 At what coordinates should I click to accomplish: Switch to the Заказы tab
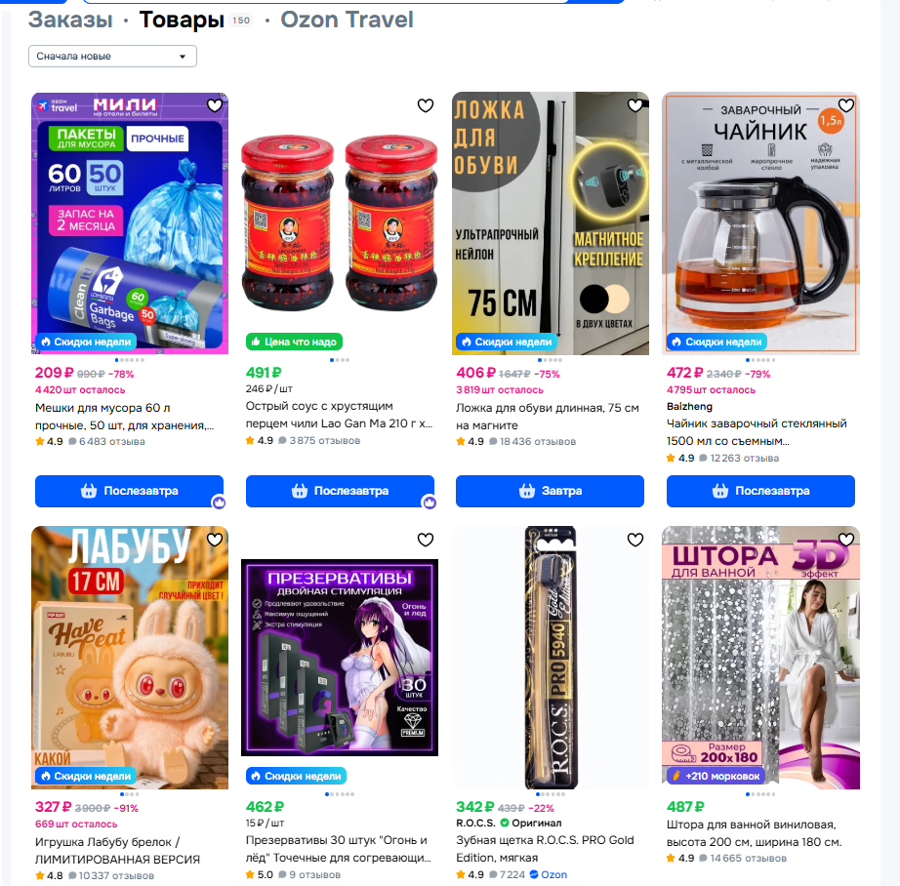pos(70,20)
